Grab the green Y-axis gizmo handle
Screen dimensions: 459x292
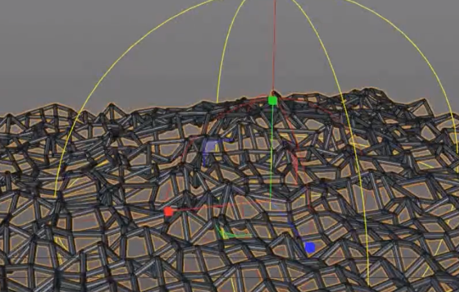(272, 100)
